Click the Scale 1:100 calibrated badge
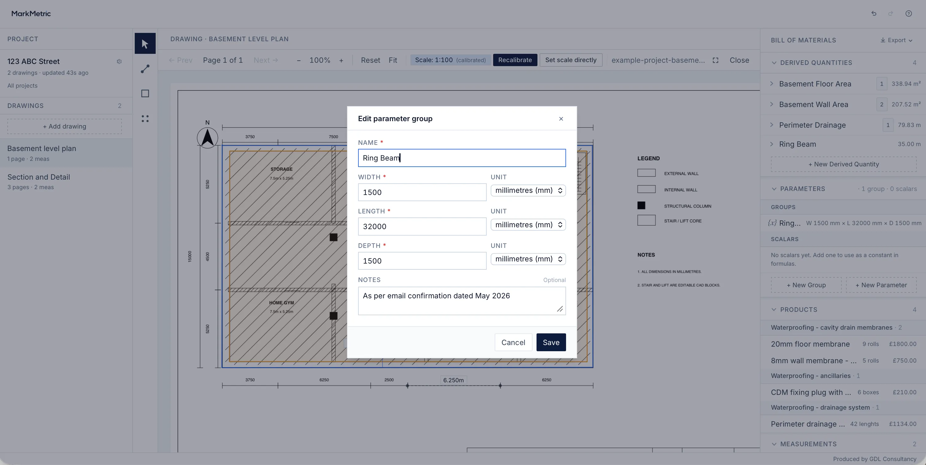The height and width of the screenshot is (465, 926). click(x=450, y=60)
